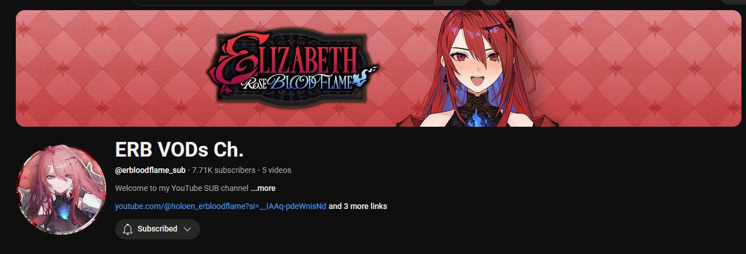Click the @erbloodflame_sub handle
The height and width of the screenshot is (254, 746).
click(150, 170)
